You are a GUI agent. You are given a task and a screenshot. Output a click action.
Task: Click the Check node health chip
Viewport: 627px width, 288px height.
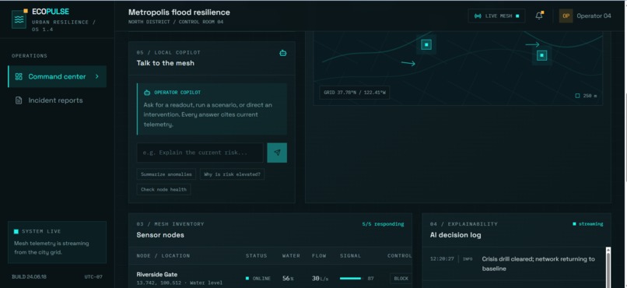(163, 190)
